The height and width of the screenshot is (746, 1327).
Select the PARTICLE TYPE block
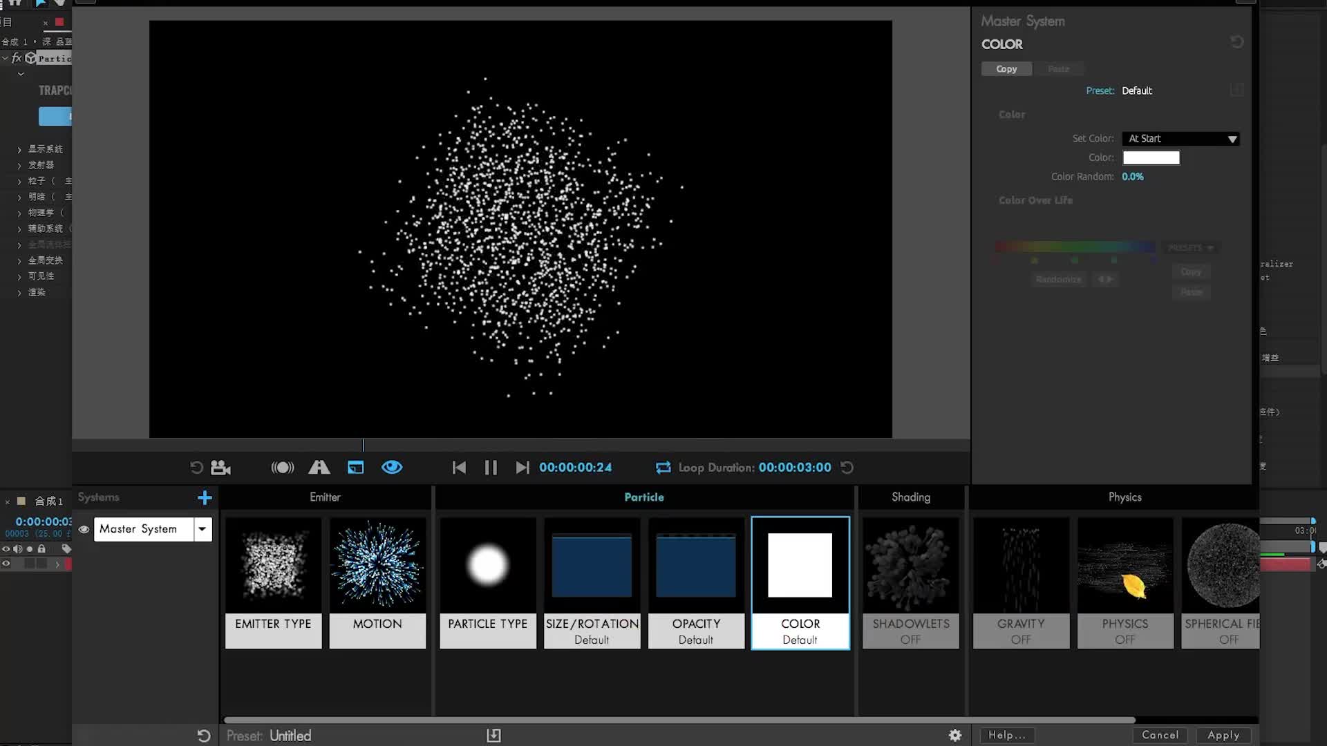487,582
